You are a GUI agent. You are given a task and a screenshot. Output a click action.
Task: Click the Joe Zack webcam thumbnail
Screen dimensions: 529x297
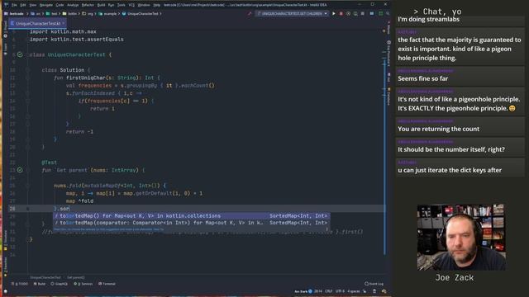click(x=461, y=237)
